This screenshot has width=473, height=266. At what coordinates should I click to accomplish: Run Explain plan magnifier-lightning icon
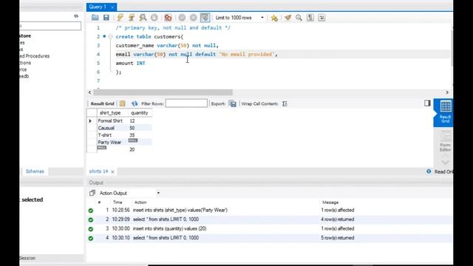[143, 18]
